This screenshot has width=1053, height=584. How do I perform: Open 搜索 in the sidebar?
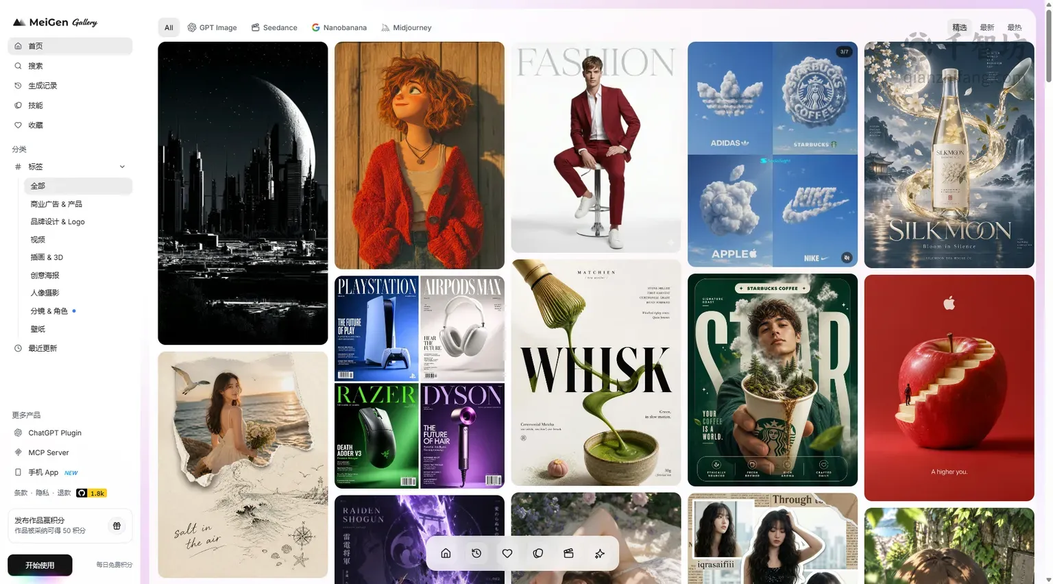(x=70, y=66)
